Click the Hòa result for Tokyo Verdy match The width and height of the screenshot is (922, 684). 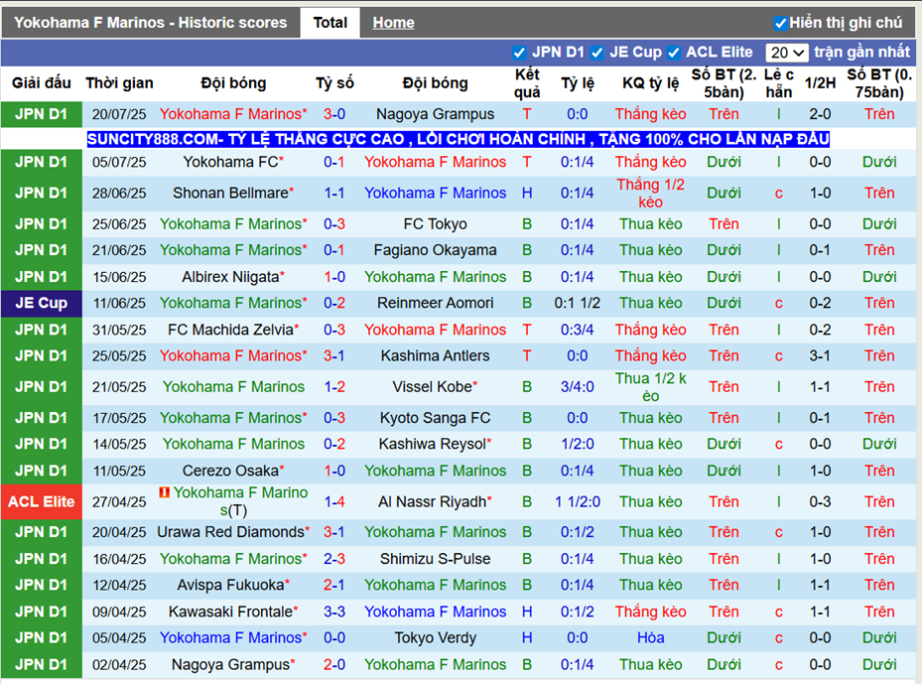tap(650, 638)
